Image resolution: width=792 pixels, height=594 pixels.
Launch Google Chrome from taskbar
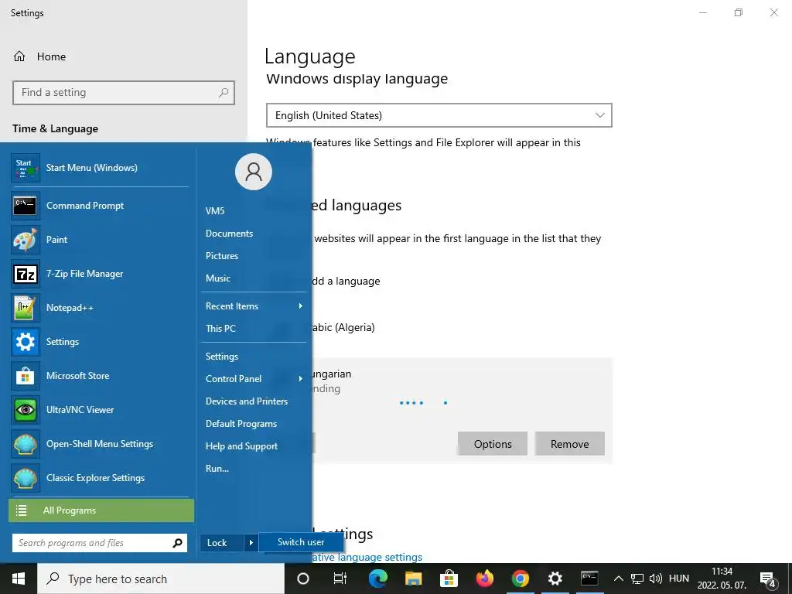pyautogui.click(x=520, y=579)
